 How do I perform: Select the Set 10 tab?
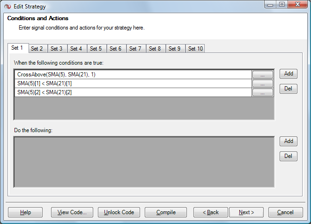[x=195, y=49]
